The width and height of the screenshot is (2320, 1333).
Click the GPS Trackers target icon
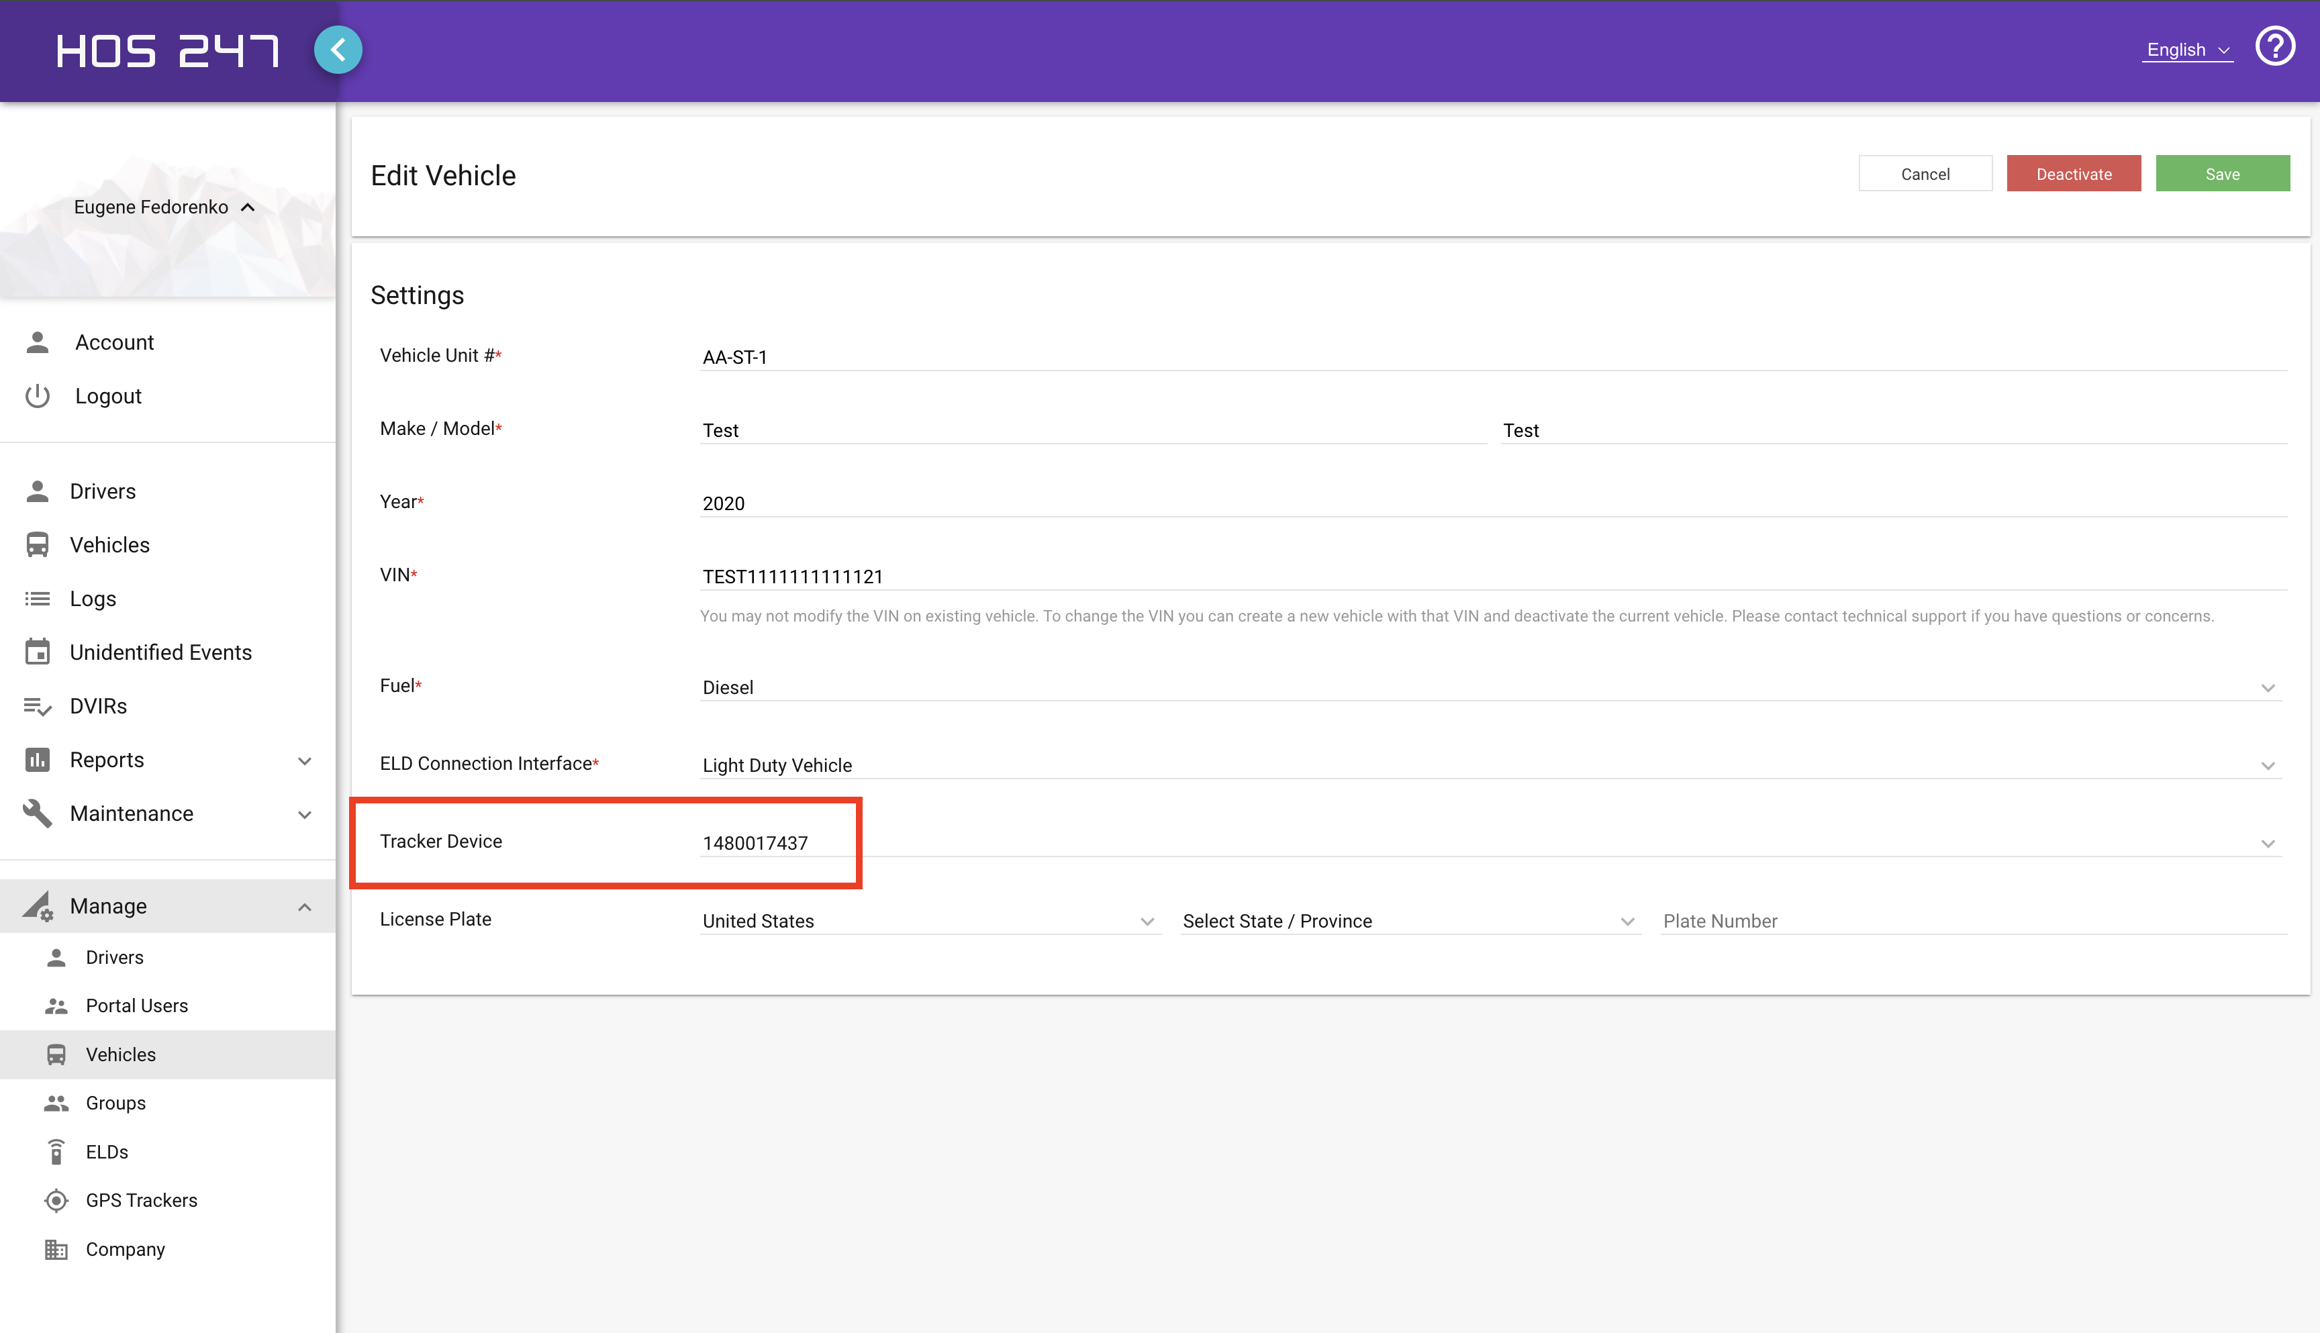tap(57, 1201)
